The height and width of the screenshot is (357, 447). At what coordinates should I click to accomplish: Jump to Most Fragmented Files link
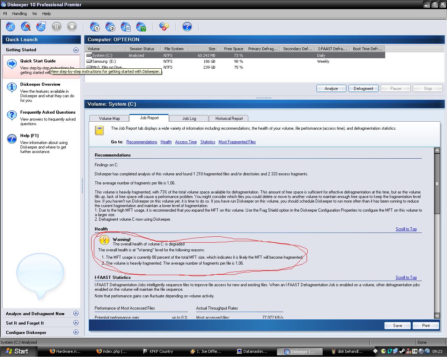click(237, 142)
